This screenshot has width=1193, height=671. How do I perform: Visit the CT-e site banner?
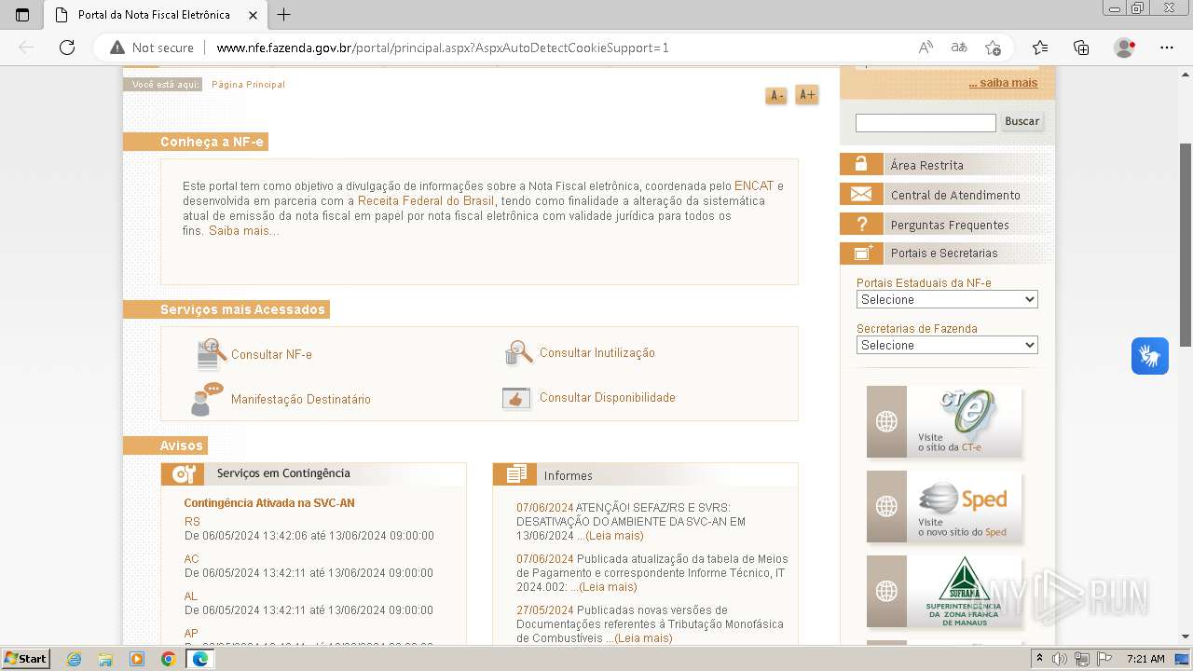point(944,422)
